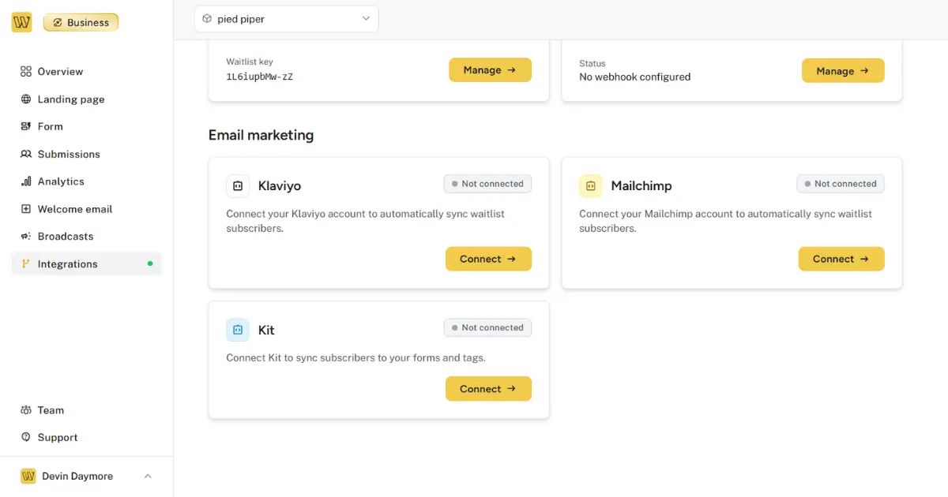Click the Mailchimp integration logo
This screenshot has height=497, width=948.
[591, 186]
